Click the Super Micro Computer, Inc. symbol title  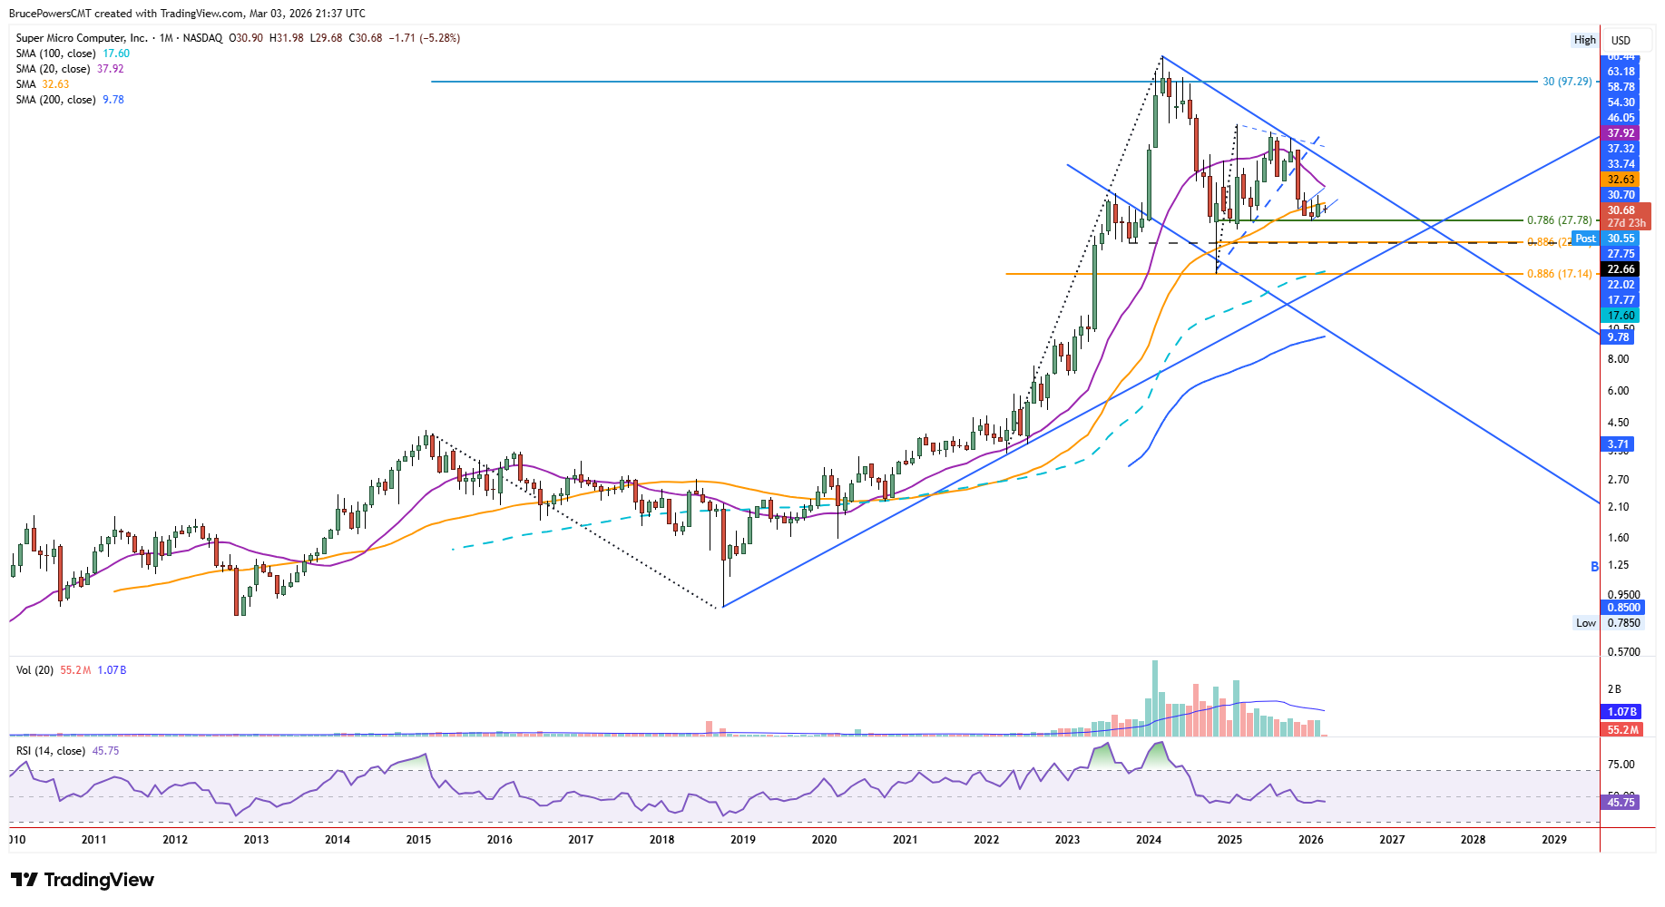tap(82, 38)
